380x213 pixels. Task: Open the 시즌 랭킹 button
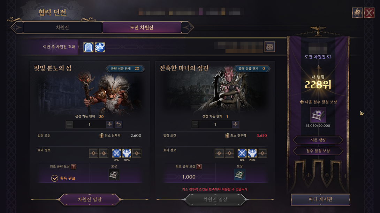(x=318, y=140)
